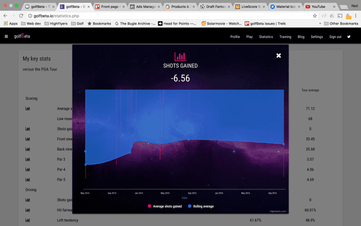Click the Chrome cast icon in toolbar
The width and height of the screenshot is (361, 226).
340,16
